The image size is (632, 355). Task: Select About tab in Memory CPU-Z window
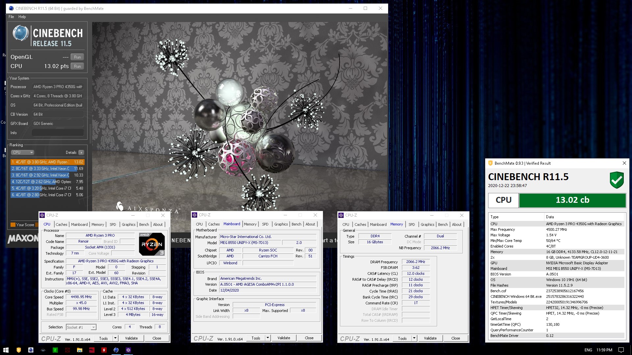coord(457,225)
